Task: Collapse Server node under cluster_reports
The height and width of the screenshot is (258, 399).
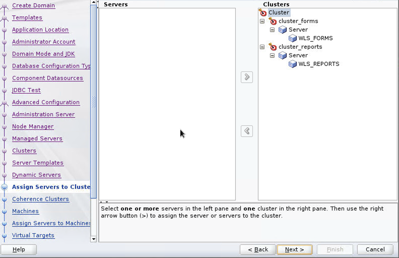Action: coord(272,55)
